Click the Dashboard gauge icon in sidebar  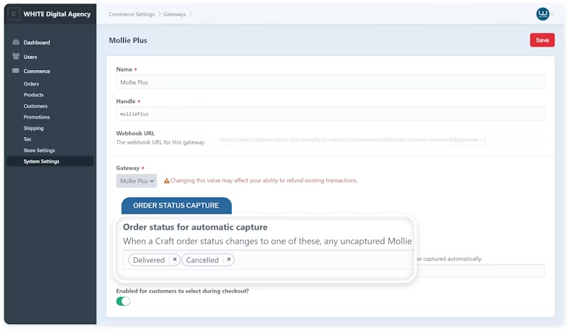(x=16, y=43)
